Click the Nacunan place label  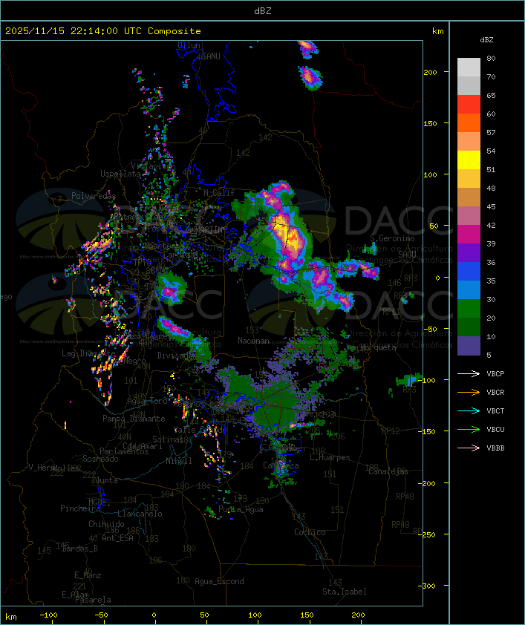253,341
